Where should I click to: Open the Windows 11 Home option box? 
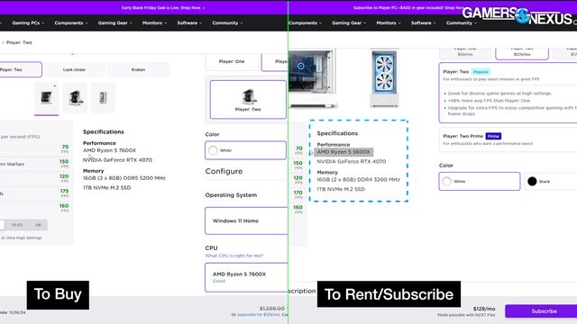(x=246, y=220)
